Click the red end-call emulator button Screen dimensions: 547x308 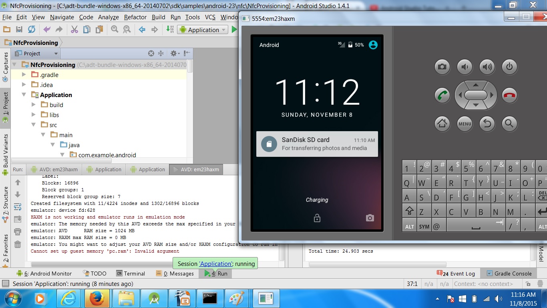coord(509,95)
